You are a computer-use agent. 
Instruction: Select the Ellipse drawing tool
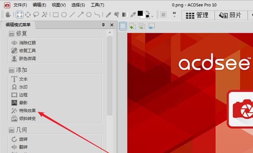click(x=64, y=15)
